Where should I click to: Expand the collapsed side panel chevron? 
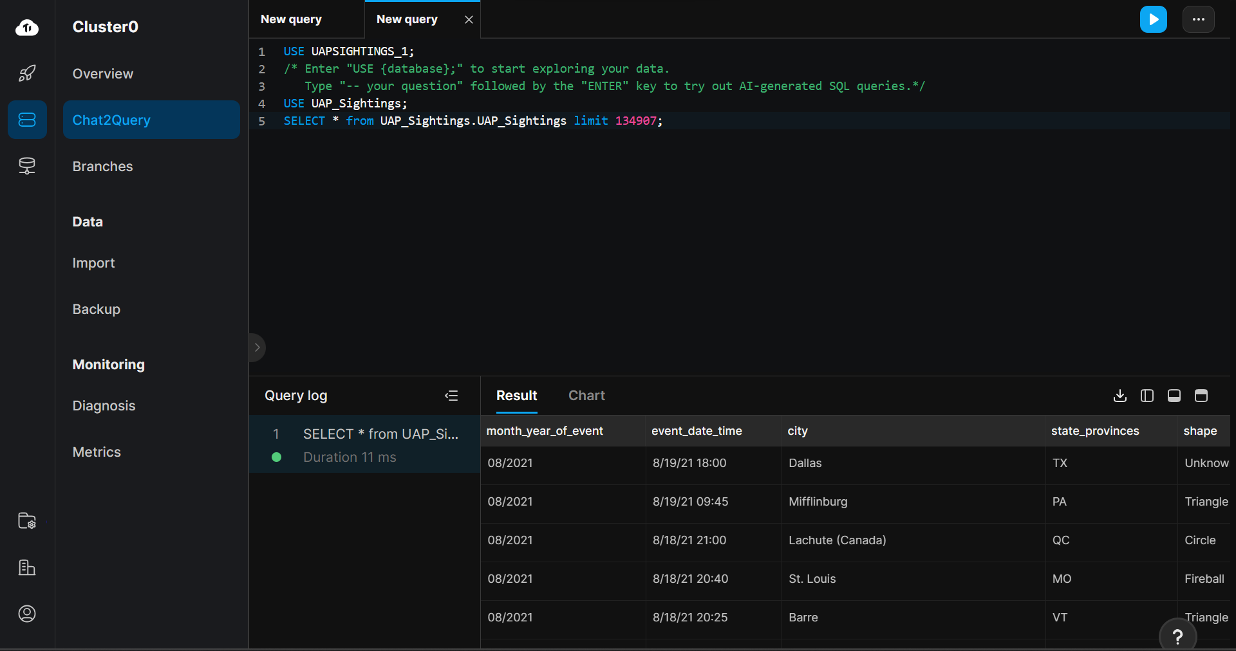pyautogui.click(x=257, y=347)
